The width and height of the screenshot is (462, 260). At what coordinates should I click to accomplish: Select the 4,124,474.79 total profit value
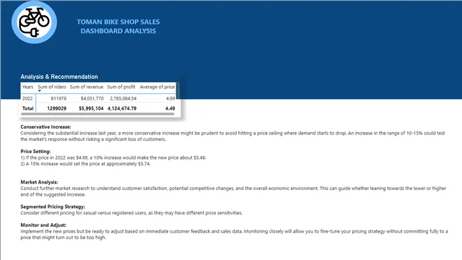click(122, 108)
